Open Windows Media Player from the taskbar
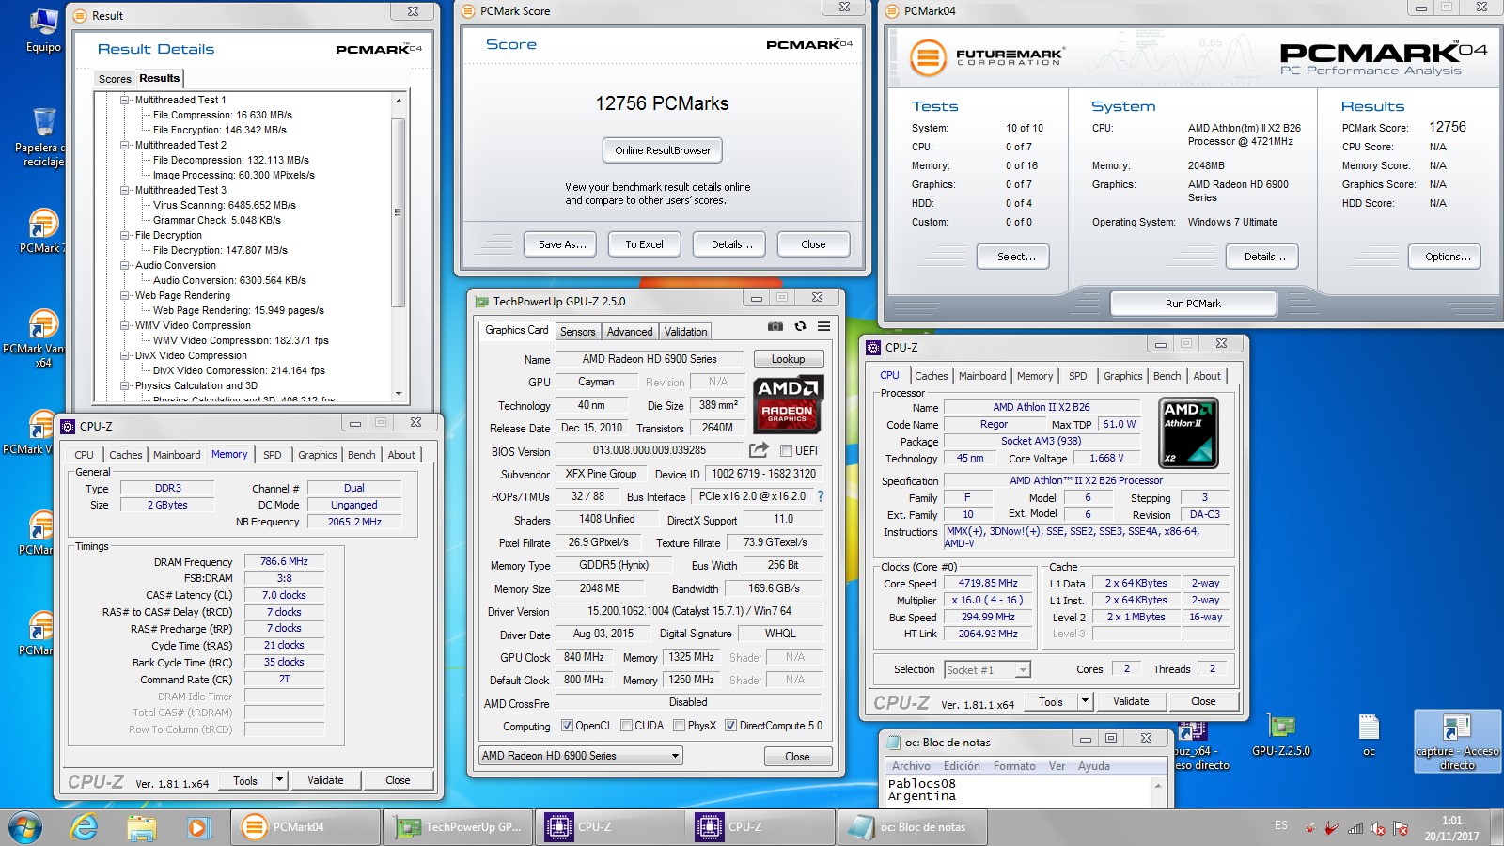This screenshot has height=846, width=1504. [x=197, y=827]
